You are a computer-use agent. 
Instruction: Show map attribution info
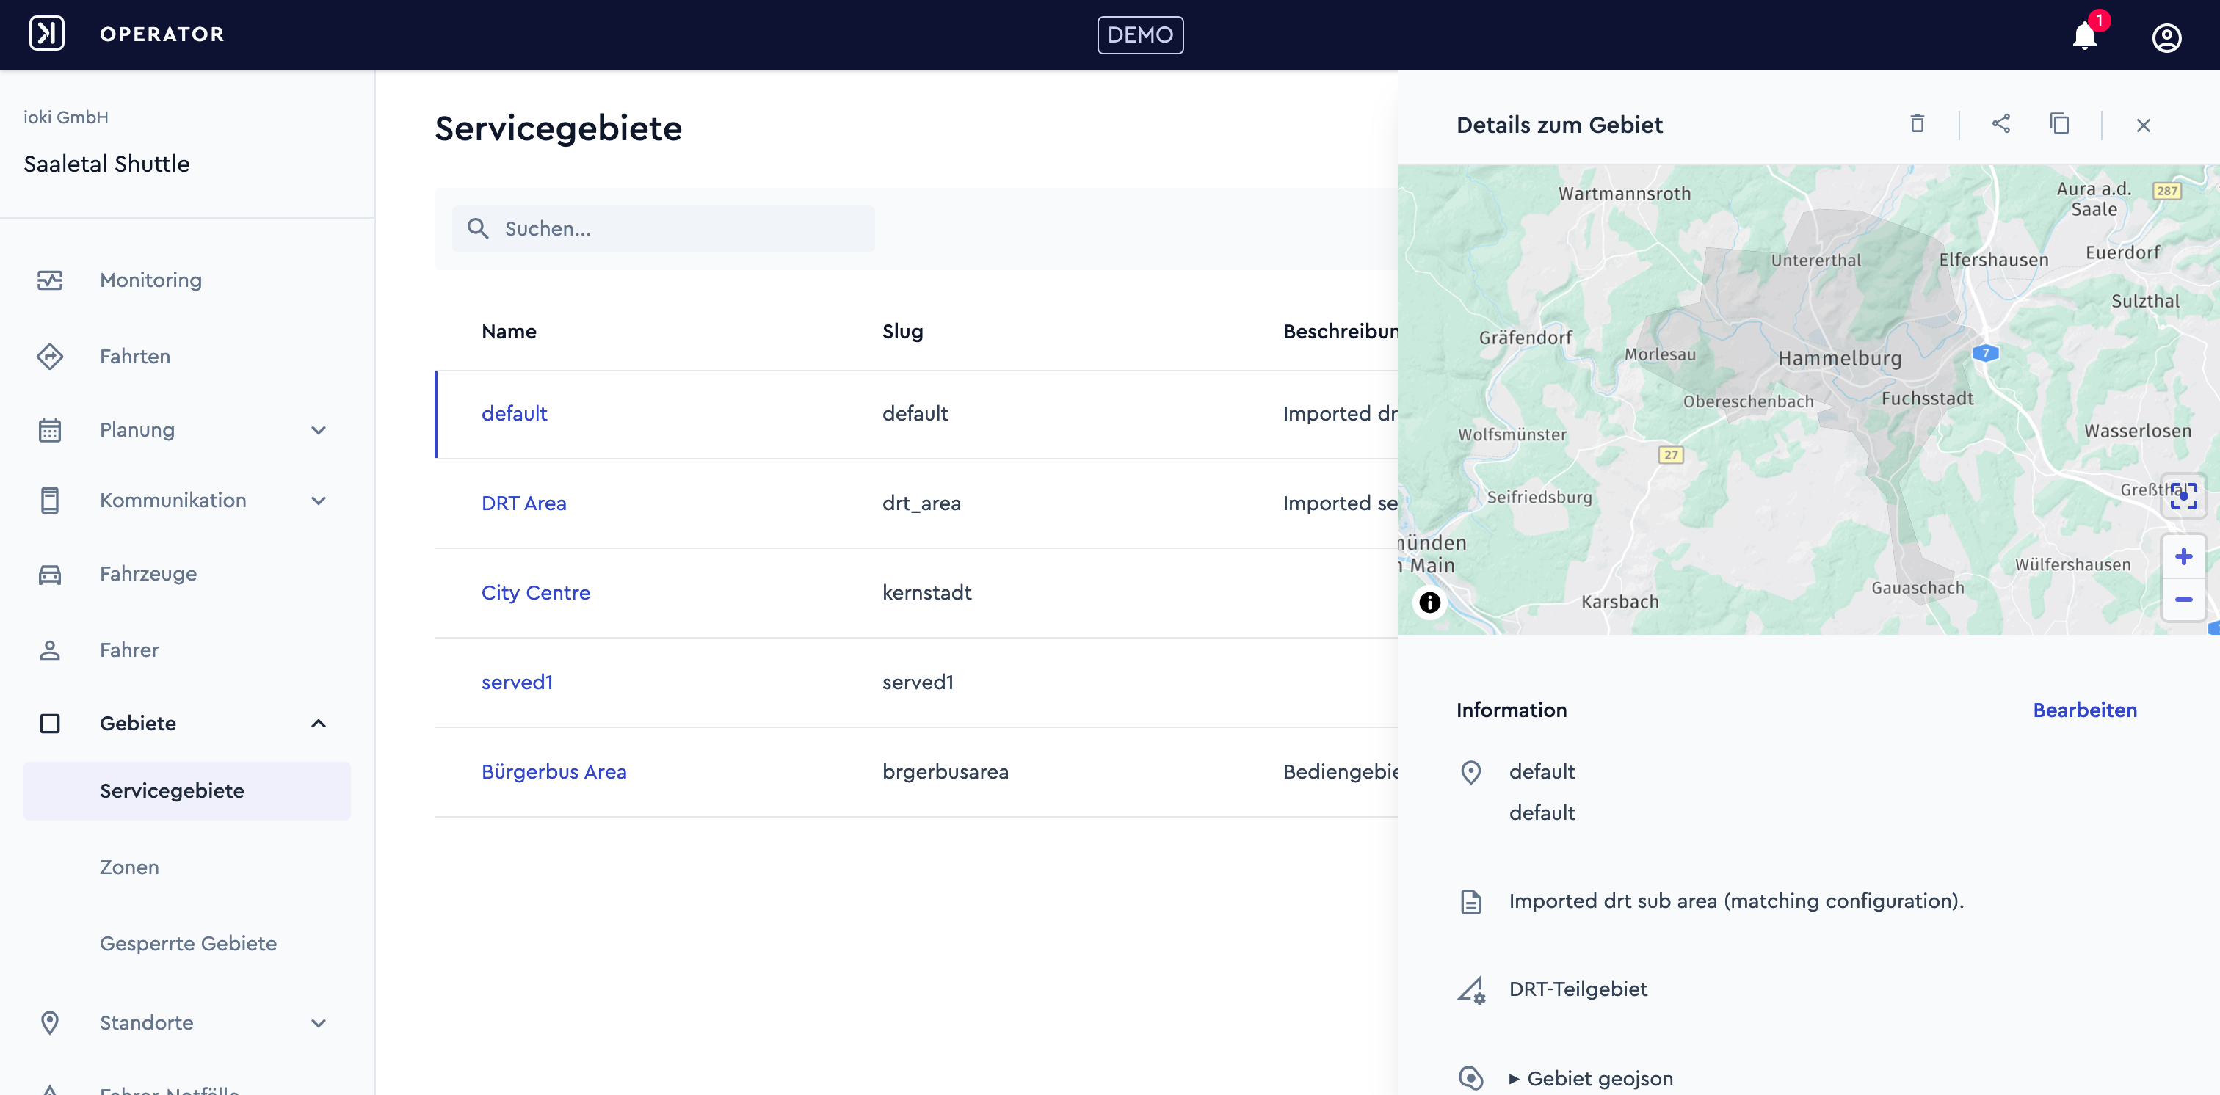[x=1429, y=603]
